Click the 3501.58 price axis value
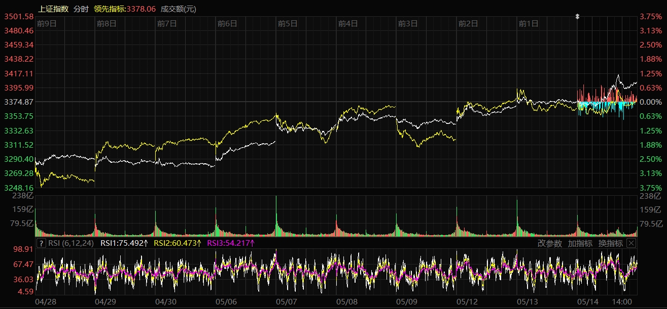The image size is (667, 309). (x=19, y=17)
